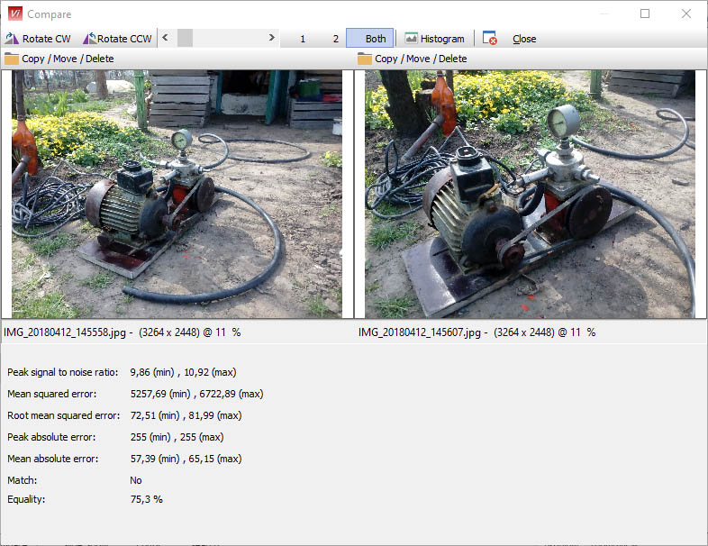Click the Peak signal to noise ratio label
Image resolution: width=708 pixels, height=546 pixels.
point(63,372)
